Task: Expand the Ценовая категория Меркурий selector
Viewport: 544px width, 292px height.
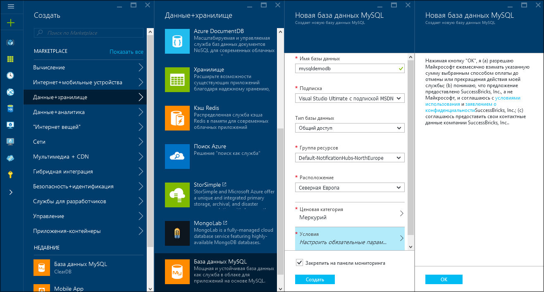Action: click(350, 213)
